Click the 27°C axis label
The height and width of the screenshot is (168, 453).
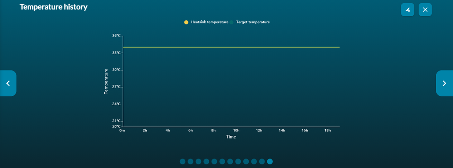[116, 87]
